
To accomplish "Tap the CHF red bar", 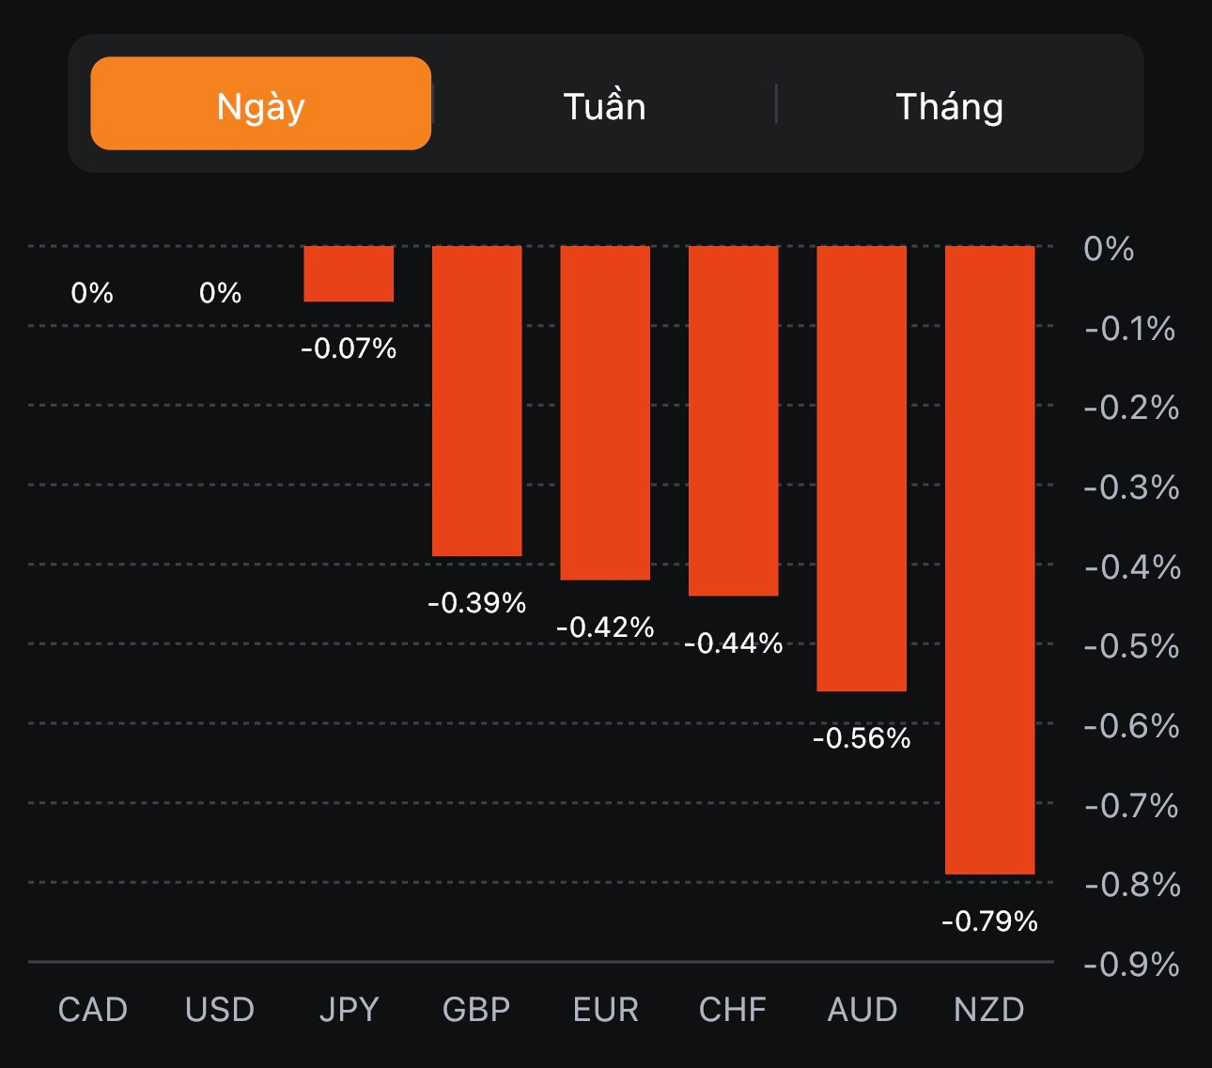I will [733, 420].
